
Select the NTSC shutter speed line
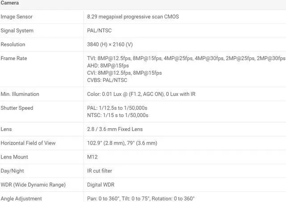[118, 115]
